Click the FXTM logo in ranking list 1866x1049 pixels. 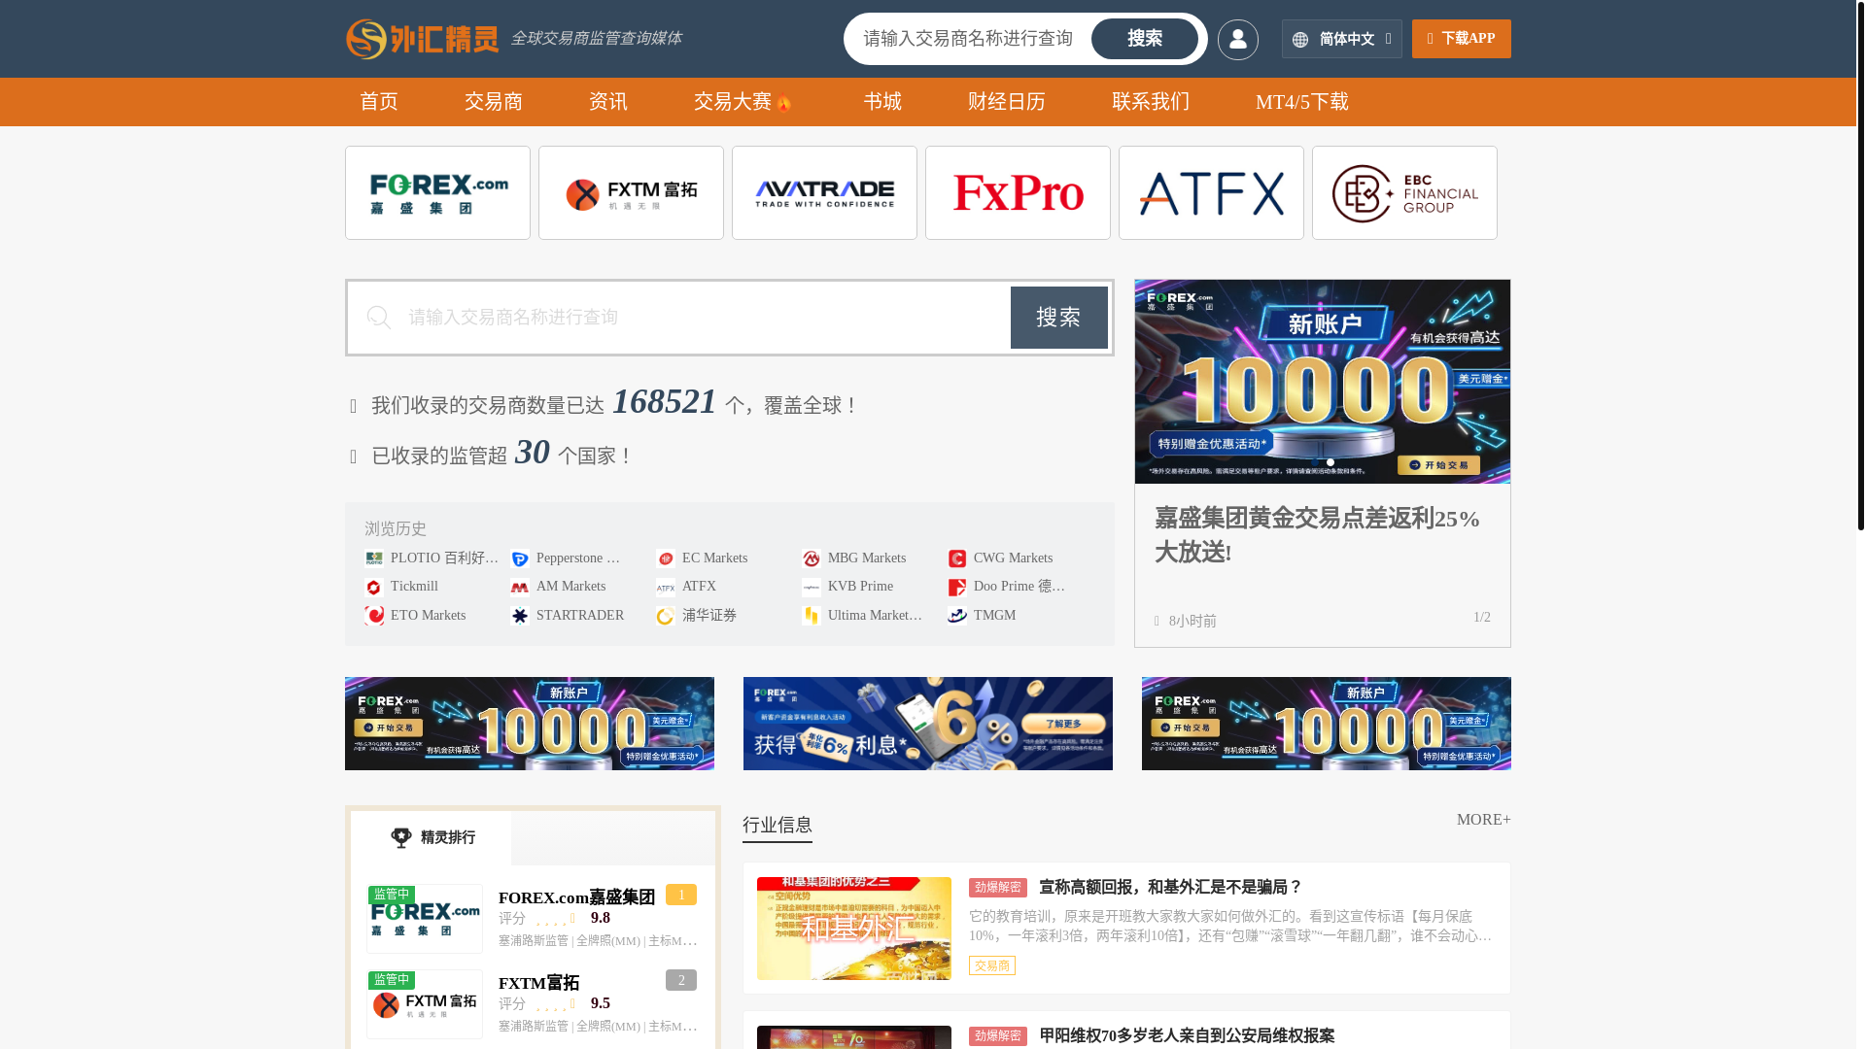click(425, 1004)
